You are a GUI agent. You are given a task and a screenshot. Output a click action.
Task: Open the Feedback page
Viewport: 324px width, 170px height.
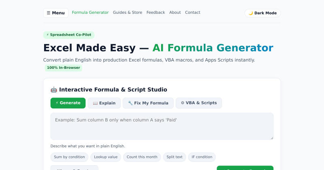click(156, 13)
